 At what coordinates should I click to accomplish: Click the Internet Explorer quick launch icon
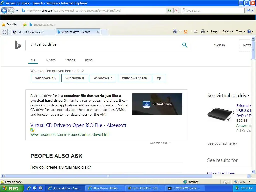point(29,188)
